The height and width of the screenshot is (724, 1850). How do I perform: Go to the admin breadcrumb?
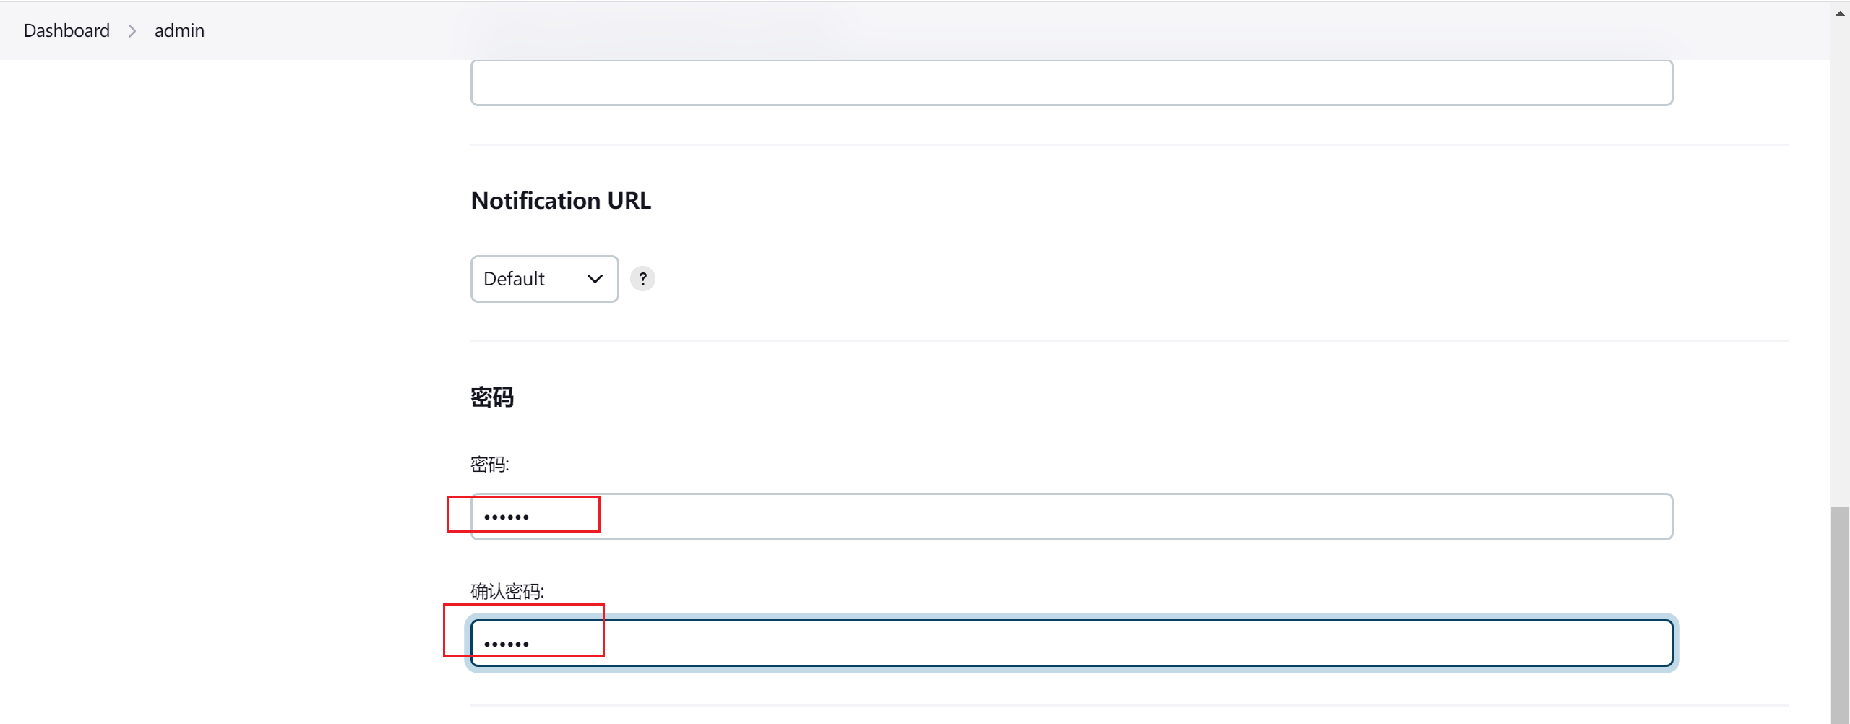click(179, 30)
